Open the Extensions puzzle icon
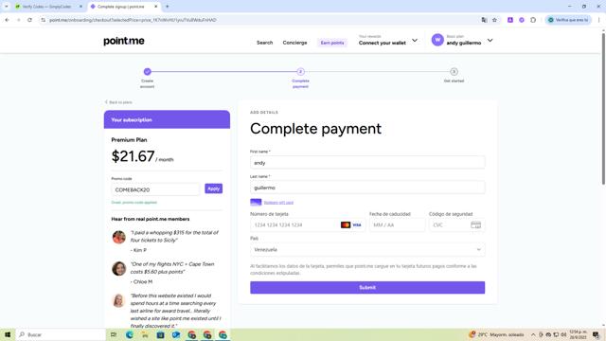 533,20
